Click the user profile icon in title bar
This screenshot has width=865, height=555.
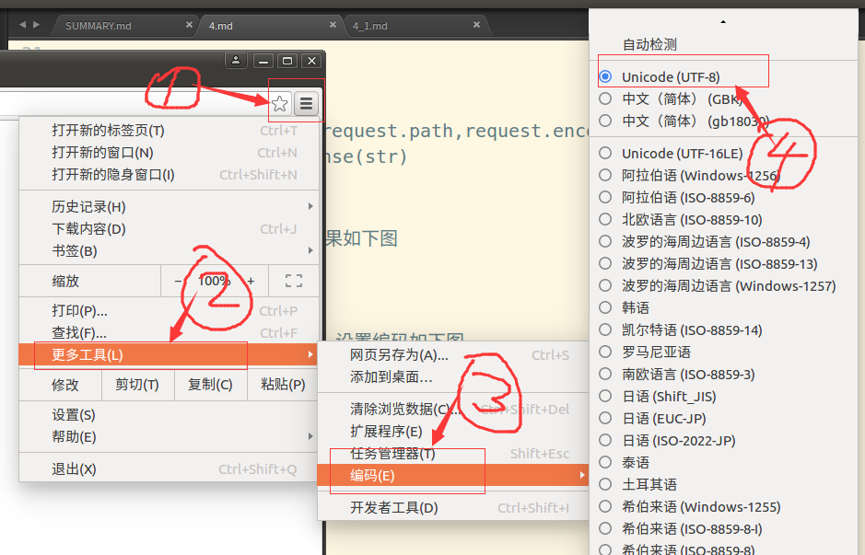pos(237,61)
